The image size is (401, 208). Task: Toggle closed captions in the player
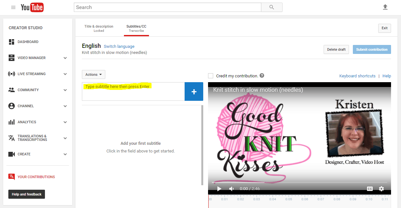[x=370, y=189]
